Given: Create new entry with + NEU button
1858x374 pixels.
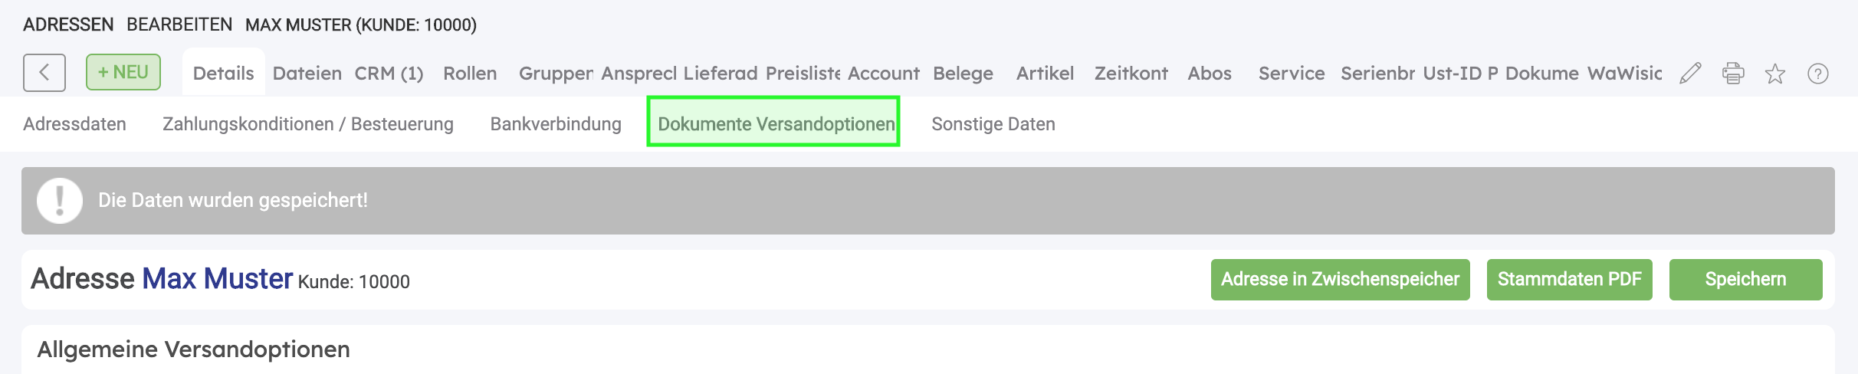Looking at the screenshot, I should point(123,72).
